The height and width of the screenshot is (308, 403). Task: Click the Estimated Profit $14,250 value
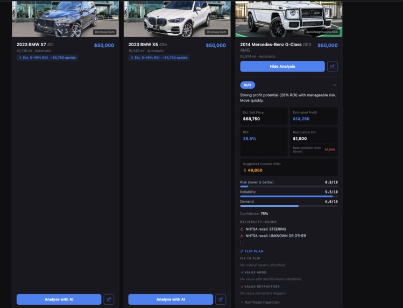301,119
